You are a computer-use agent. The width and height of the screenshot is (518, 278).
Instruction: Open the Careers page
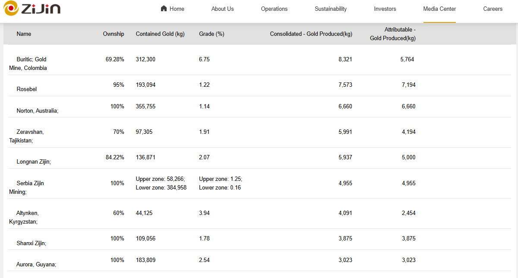493,9
